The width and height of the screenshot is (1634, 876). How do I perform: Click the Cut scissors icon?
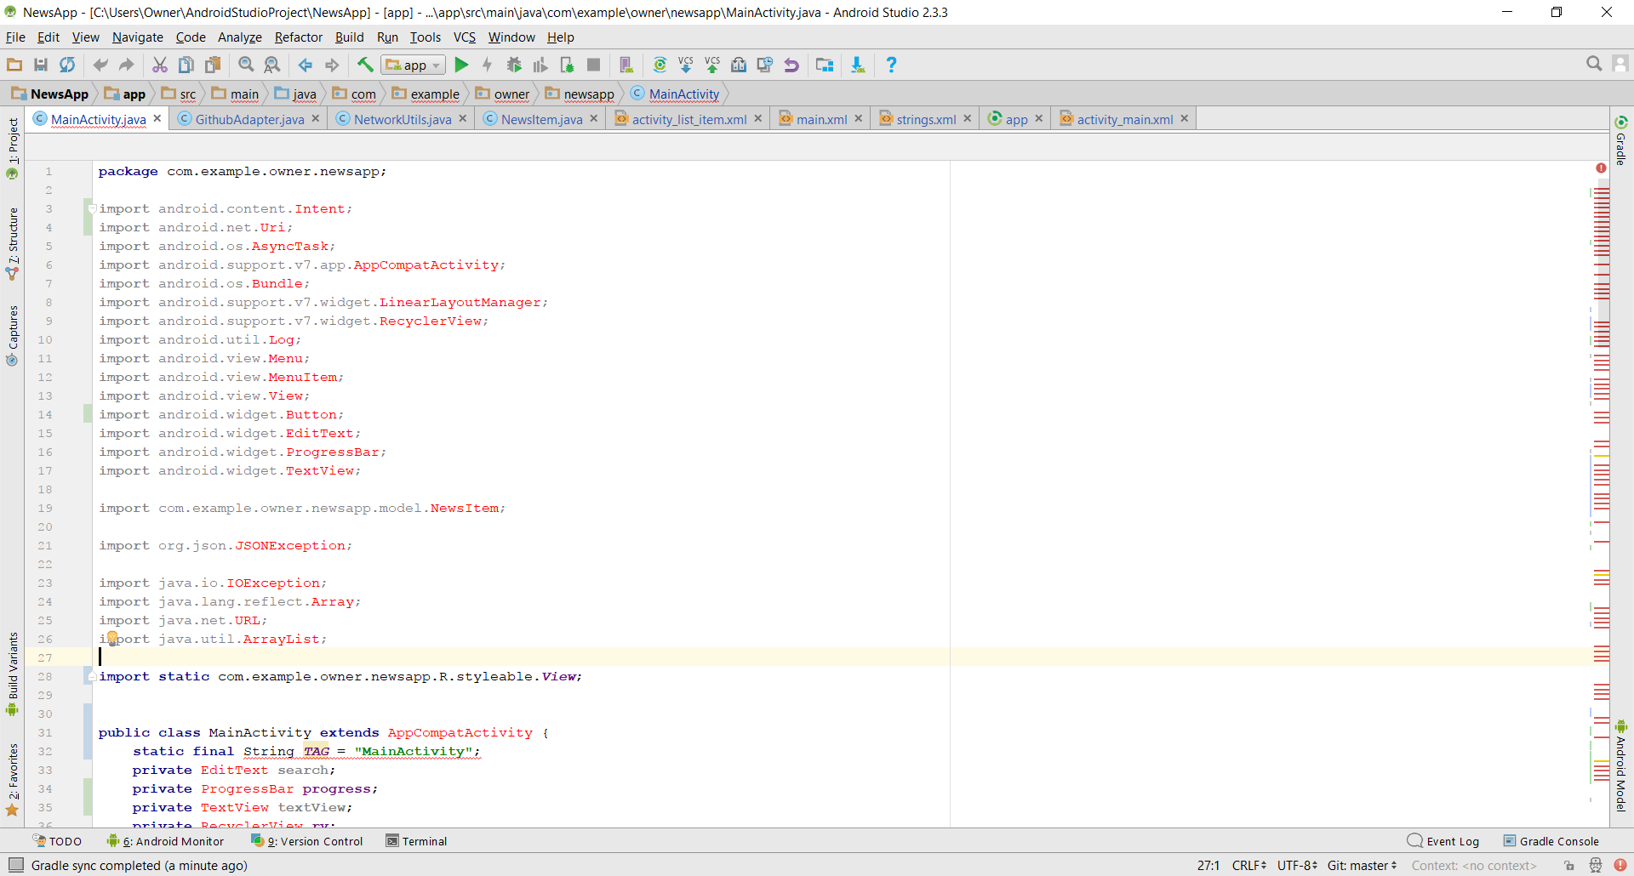[159, 65]
